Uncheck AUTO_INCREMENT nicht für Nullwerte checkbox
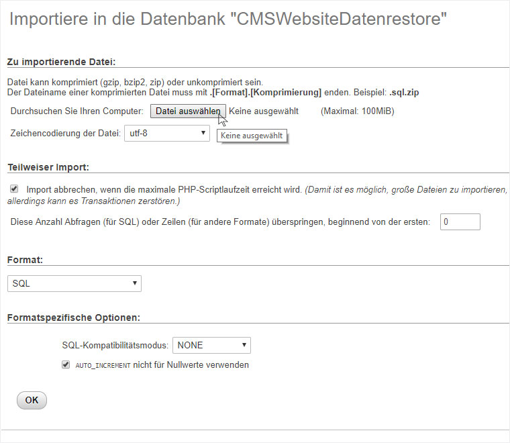Image resolution: width=510 pixels, height=443 pixels. [x=66, y=364]
